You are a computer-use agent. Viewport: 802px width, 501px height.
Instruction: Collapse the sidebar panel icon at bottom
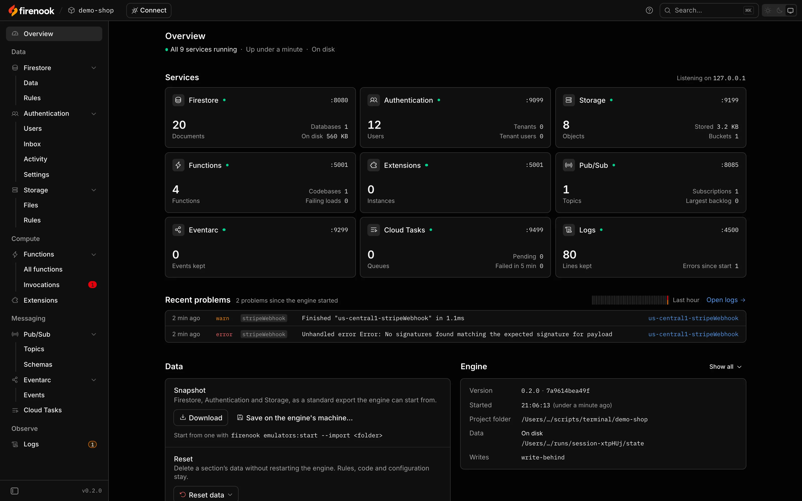pyautogui.click(x=15, y=491)
